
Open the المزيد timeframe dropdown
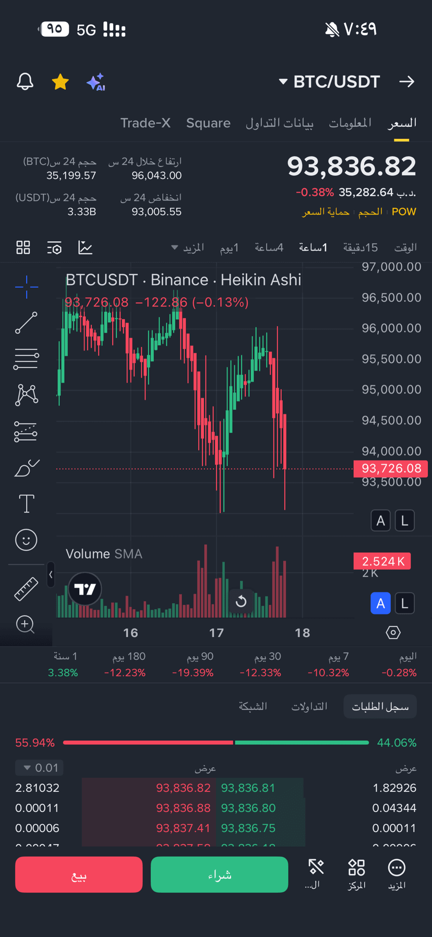click(188, 247)
